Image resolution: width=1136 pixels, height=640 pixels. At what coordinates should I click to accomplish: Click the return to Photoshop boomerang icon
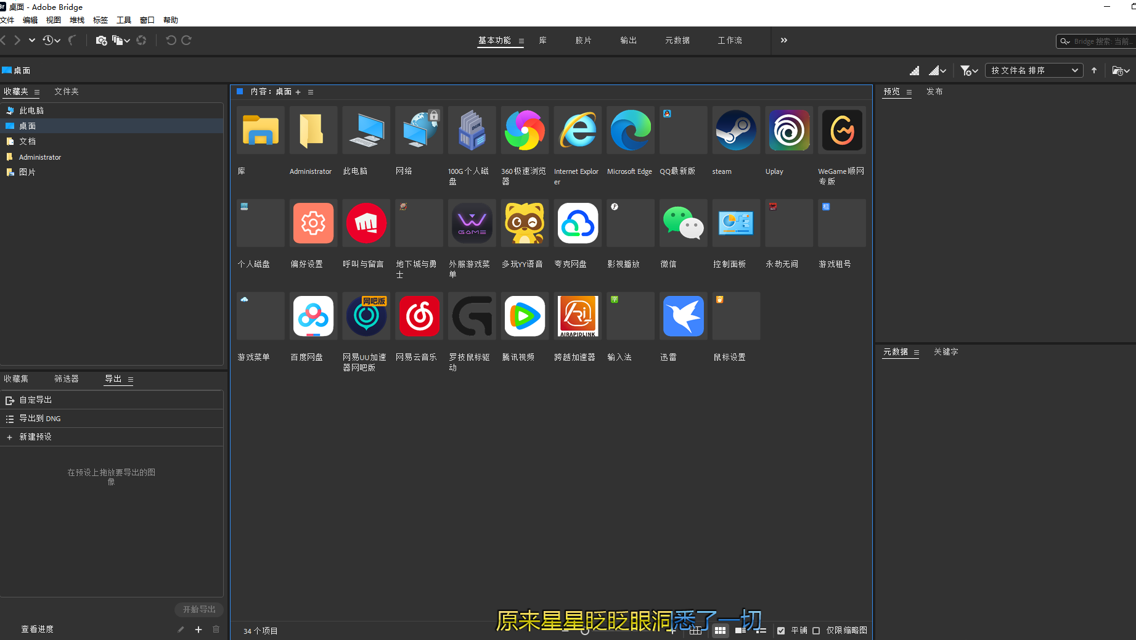click(72, 39)
